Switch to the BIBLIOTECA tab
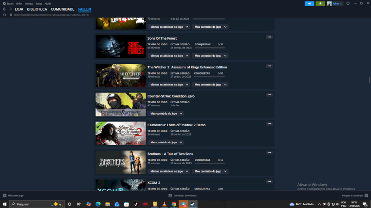371x208 pixels. coord(37,9)
